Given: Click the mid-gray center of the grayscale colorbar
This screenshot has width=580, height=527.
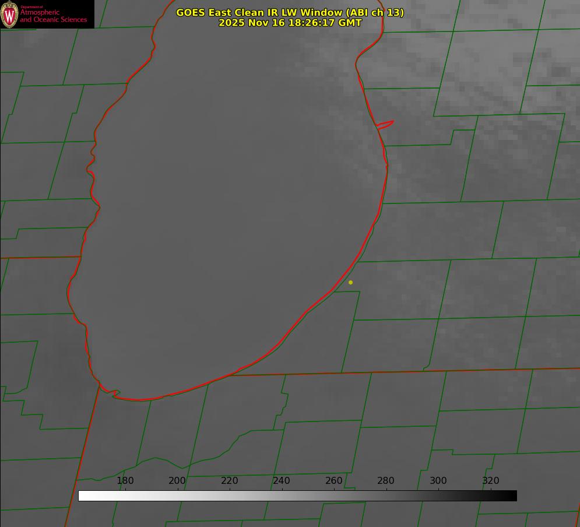Looking at the screenshot, I should pos(297,496).
